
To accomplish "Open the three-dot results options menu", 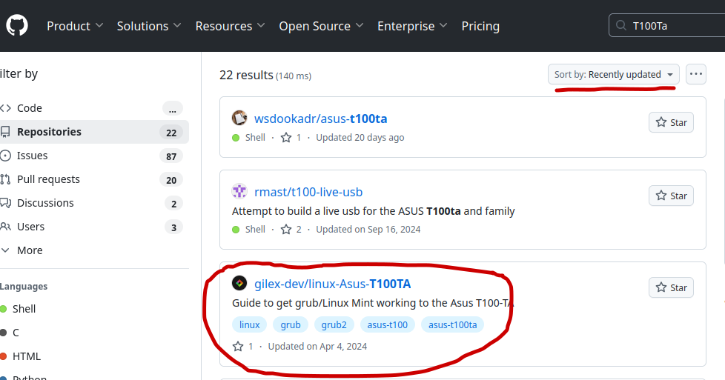I will (696, 74).
